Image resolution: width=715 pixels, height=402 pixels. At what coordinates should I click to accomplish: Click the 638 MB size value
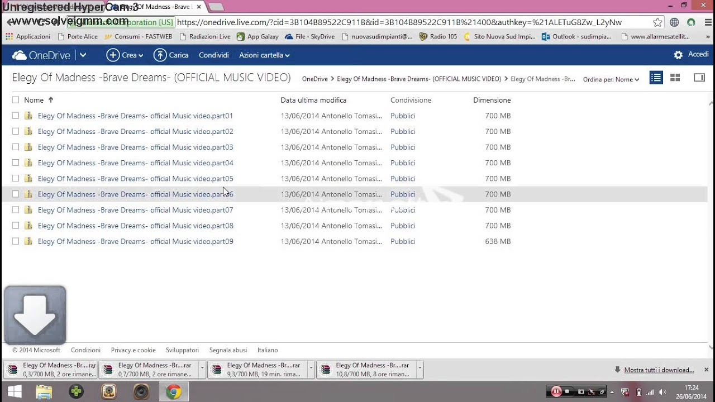pos(498,241)
